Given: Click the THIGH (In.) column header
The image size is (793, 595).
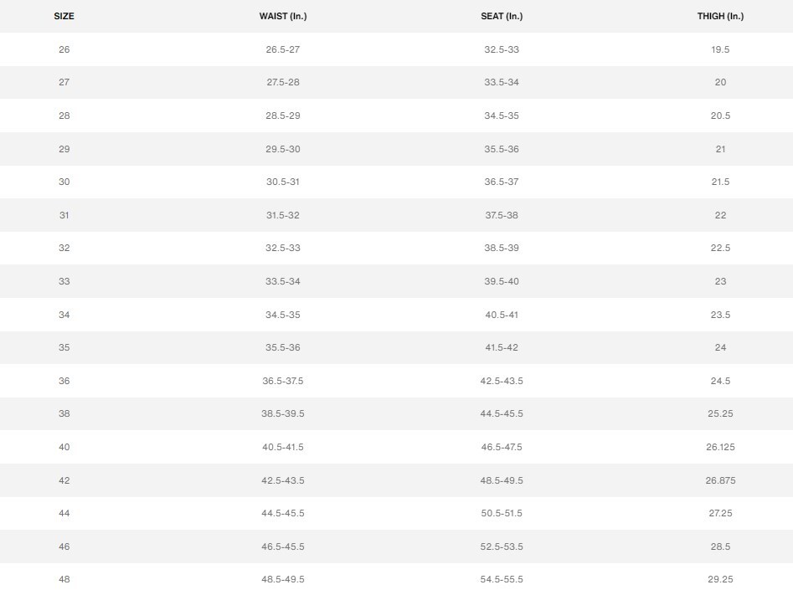Looking at the screenshot, I should click(720, 16).
